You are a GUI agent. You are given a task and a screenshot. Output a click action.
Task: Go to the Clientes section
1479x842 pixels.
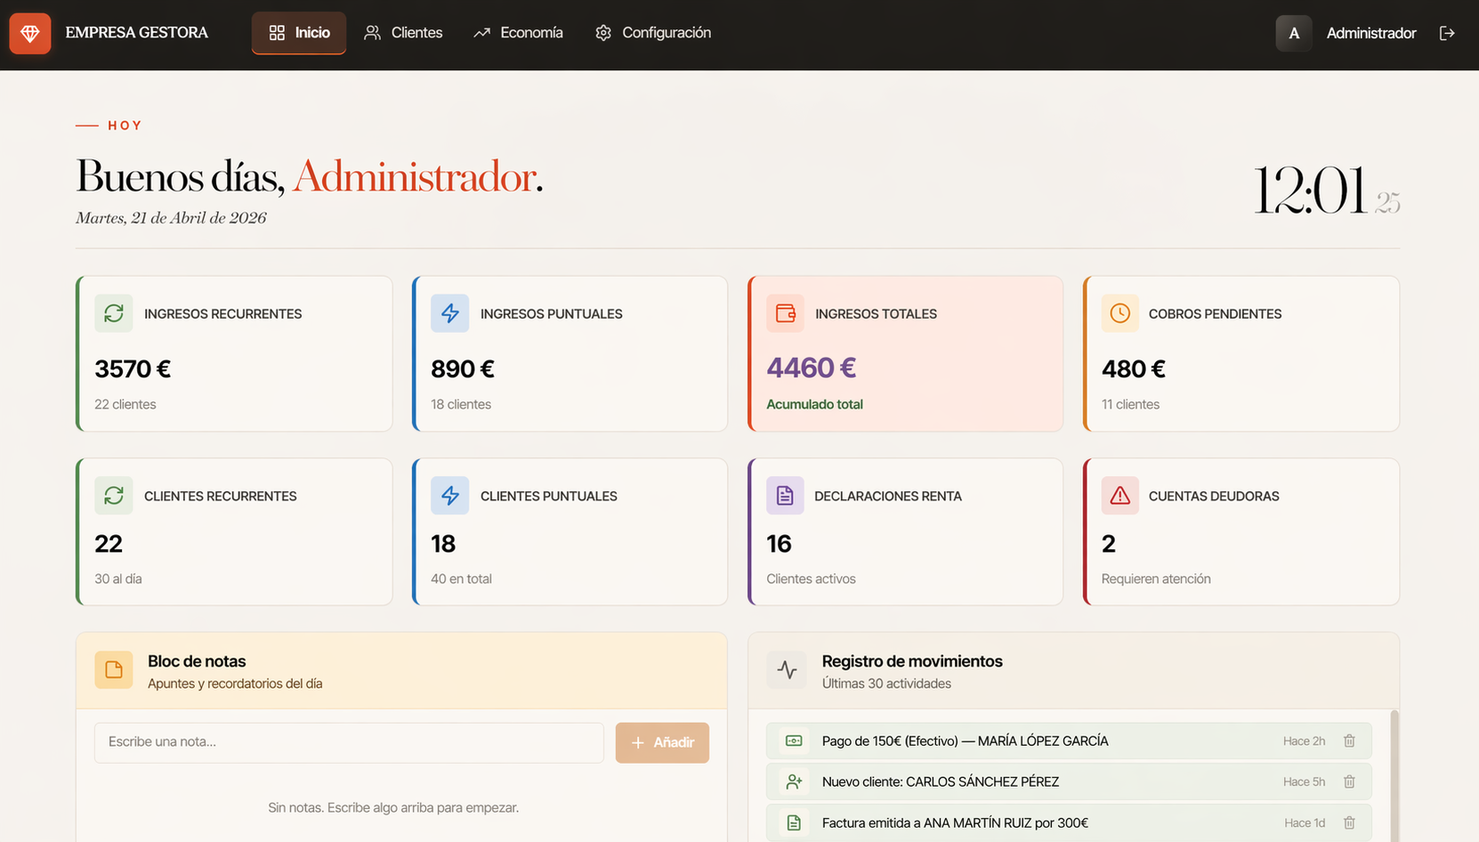[x=403, y=33]
